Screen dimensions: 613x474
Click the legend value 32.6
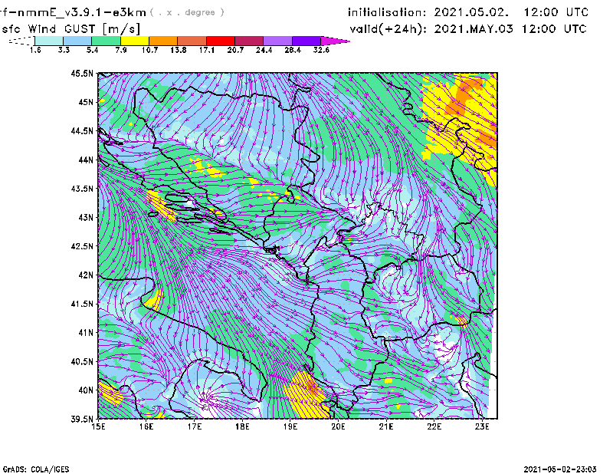(x=321, y=50)
